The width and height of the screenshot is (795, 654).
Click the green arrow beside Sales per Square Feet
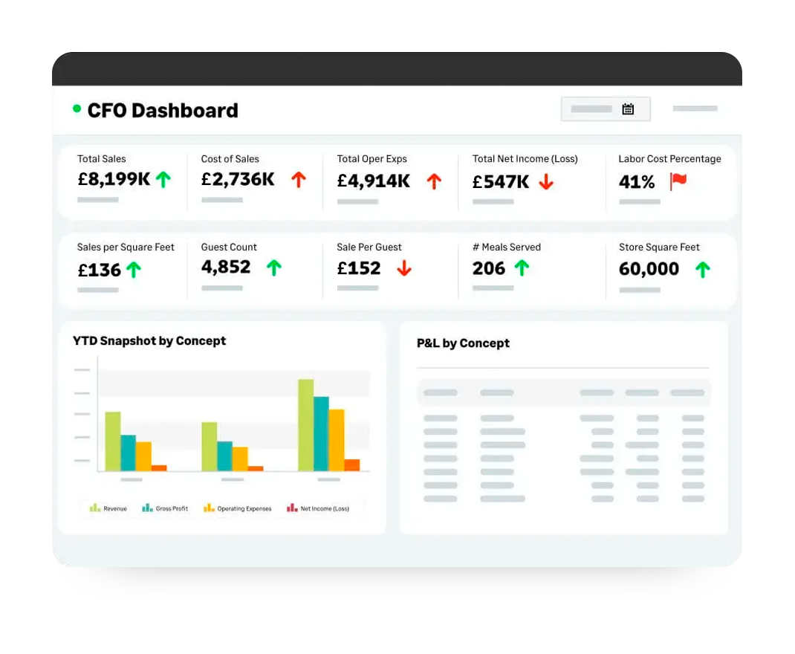coord(133,270)
